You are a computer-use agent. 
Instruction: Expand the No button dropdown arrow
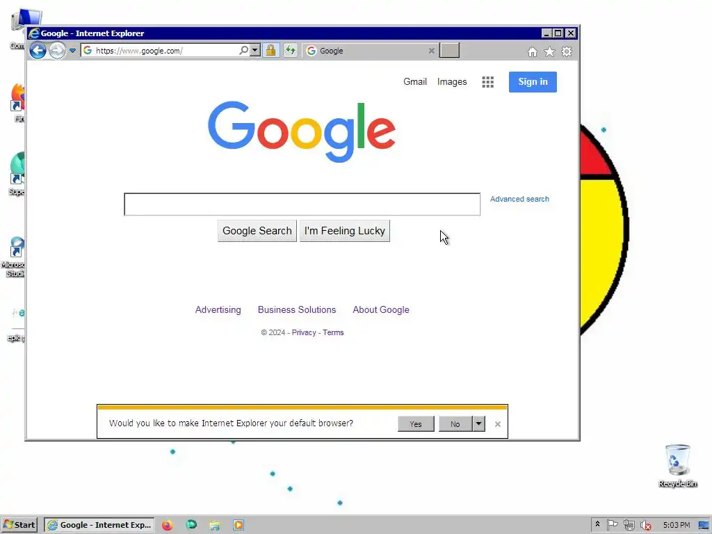[478, 423]
